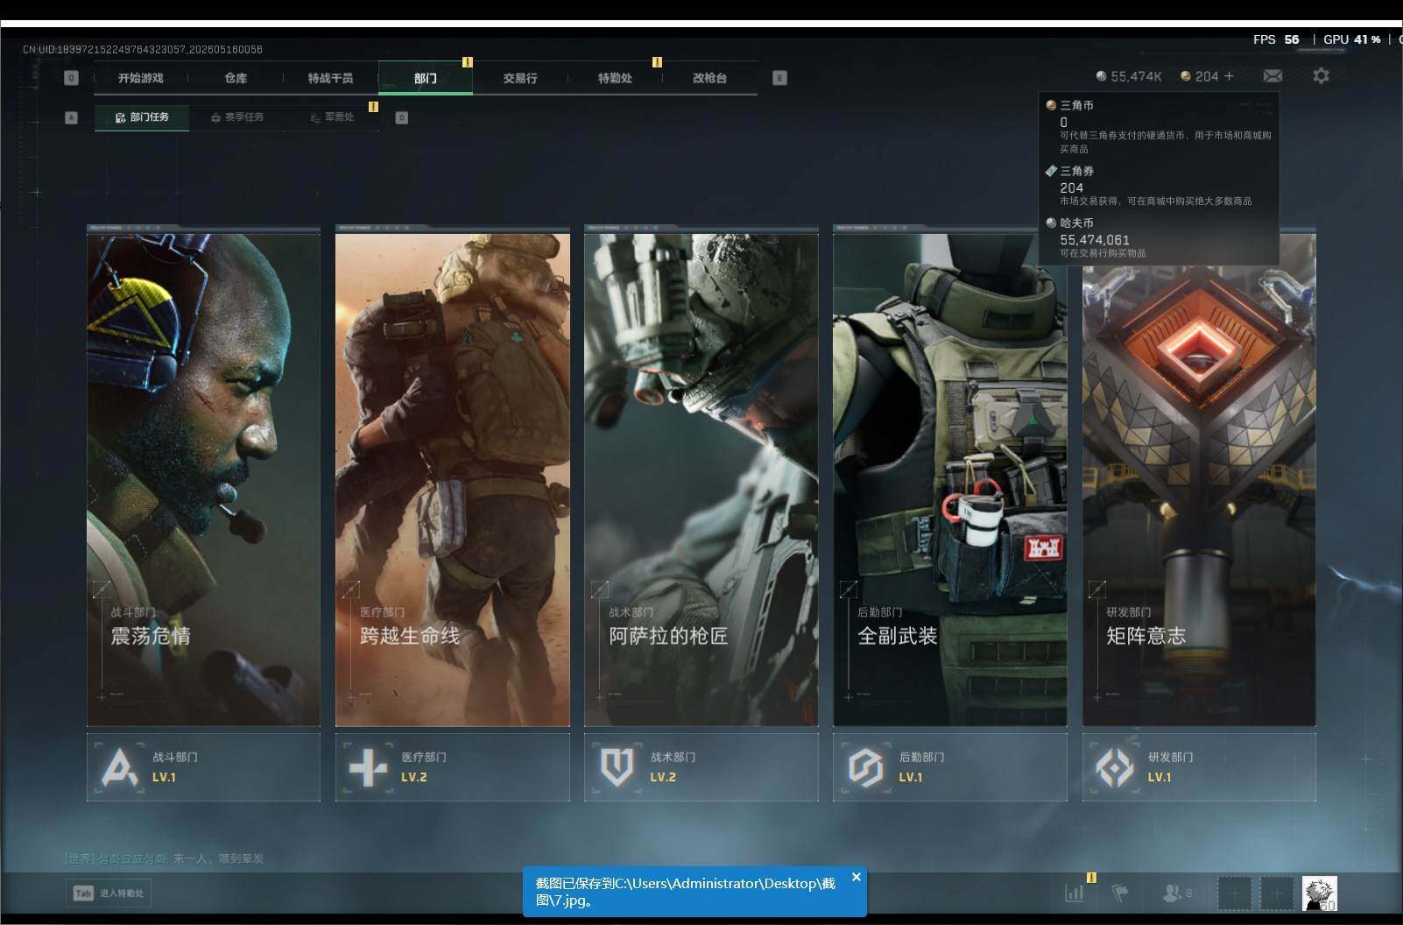Switch to the 赛季任务 sub-tab
Screen dimensions: 1403x925
coord(237,117)
